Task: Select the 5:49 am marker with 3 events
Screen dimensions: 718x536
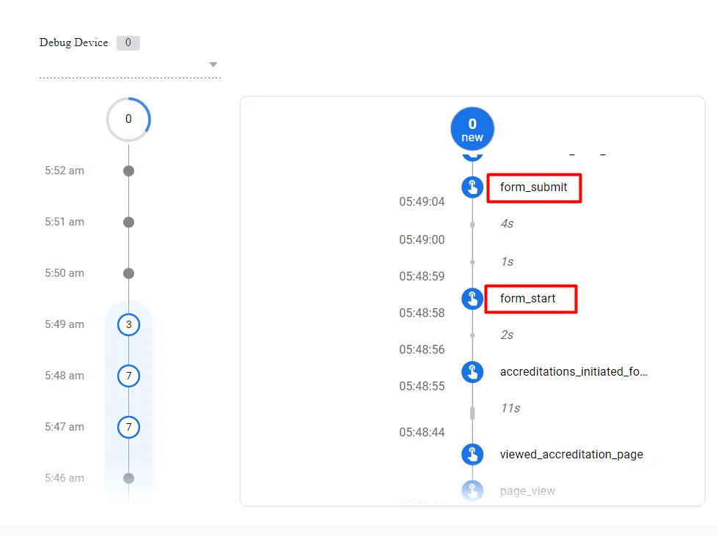Action: pos(128,324)
